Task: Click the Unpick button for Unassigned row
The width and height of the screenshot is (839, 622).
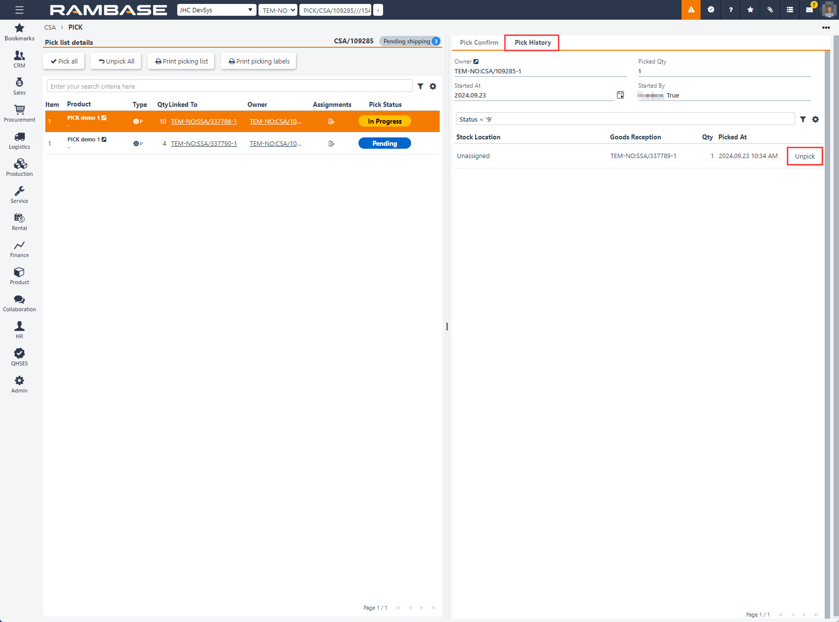Action: click(x=805, y=156)
